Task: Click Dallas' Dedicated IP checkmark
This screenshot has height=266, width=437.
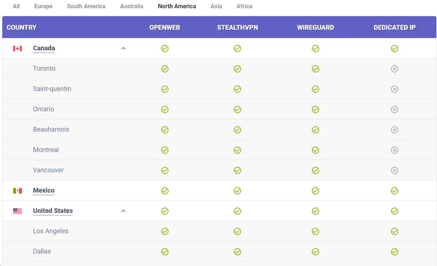Action: pyautogui.click(x=394, y=252)
